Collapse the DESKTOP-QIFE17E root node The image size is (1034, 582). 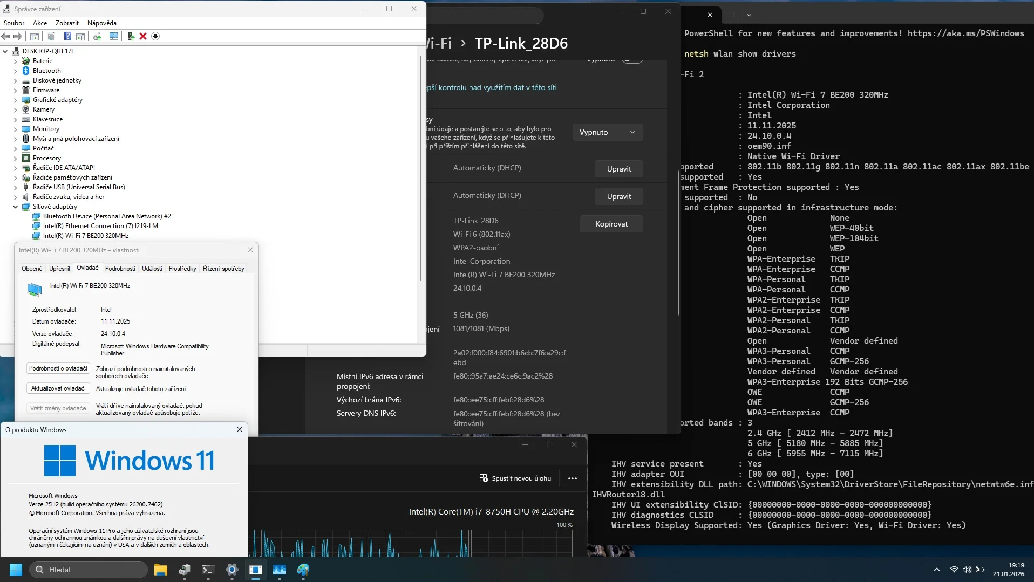[x=5, y=51]
